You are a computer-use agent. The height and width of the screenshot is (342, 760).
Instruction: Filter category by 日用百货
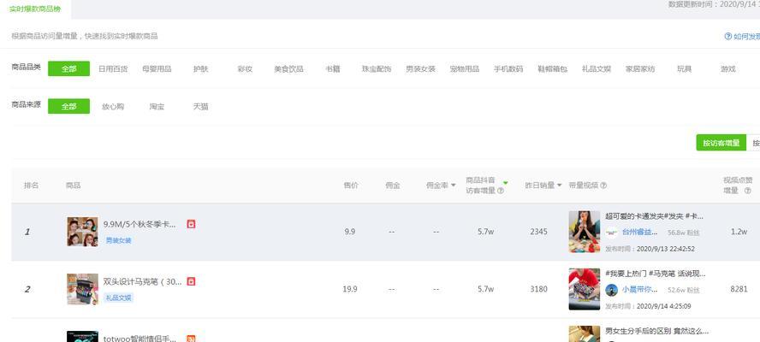tap(113, 68)
